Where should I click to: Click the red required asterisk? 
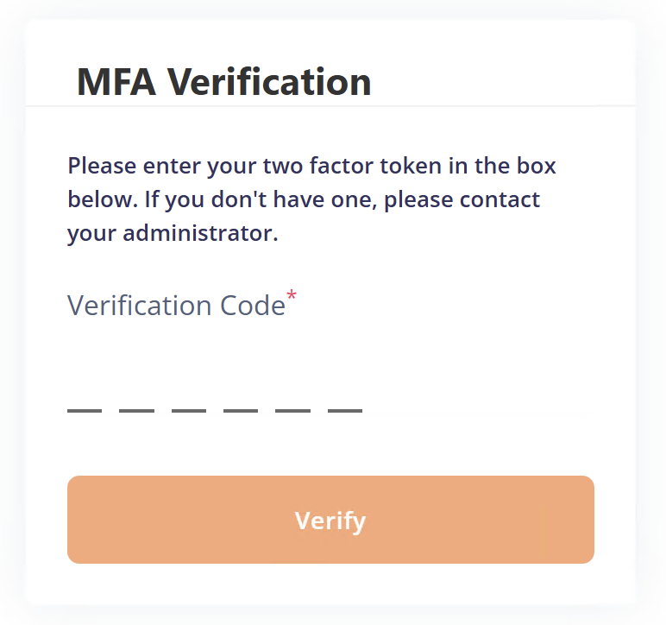(x=292, y=298)
